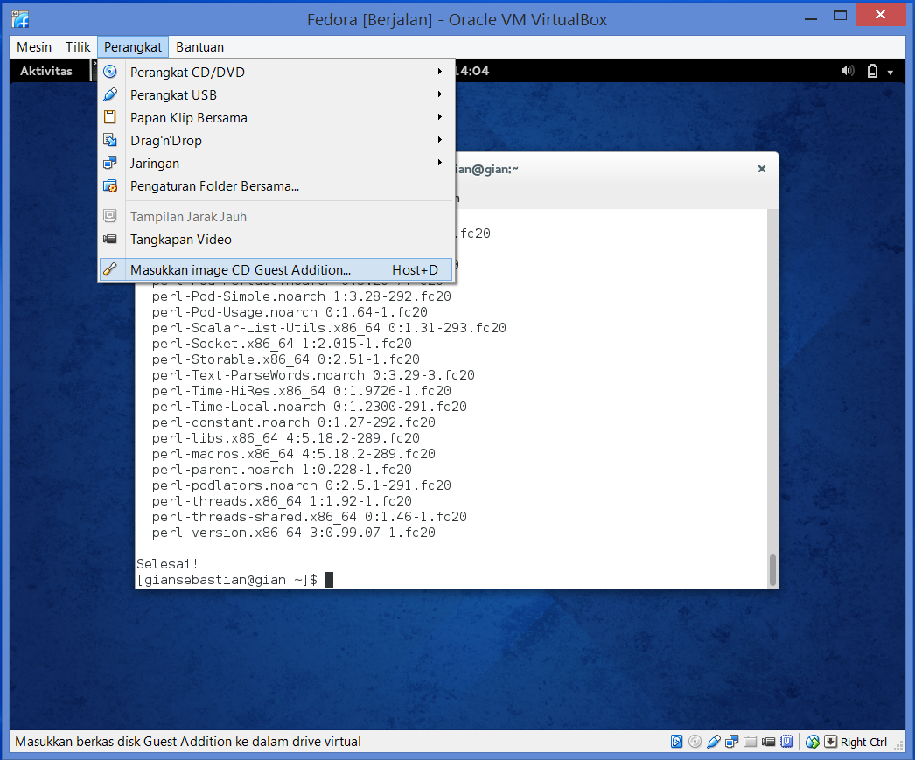Click the Fedora battery status icon
915x760 pixels.
pos(872,71)
